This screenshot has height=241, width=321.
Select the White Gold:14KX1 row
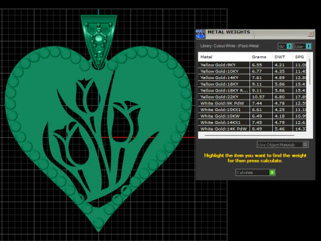pyautogui.click(x=252, y=123)
